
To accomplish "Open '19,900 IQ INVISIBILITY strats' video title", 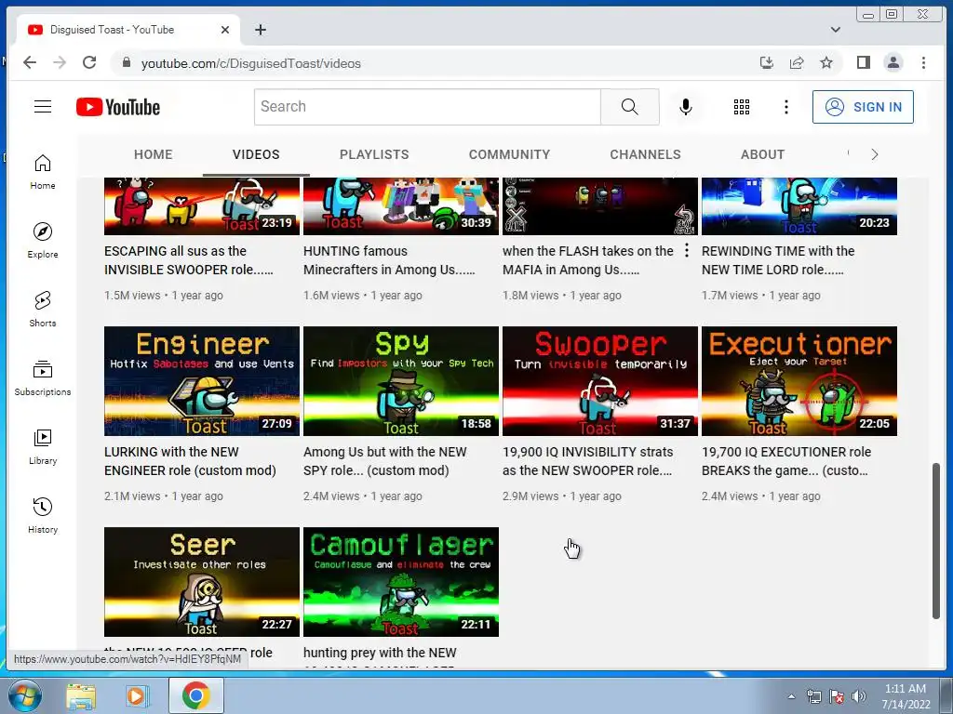I will tap(588, 461).
